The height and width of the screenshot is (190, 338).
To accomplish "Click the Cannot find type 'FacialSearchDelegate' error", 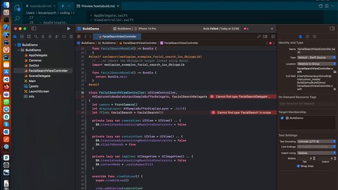I will (x=242, y=97).
